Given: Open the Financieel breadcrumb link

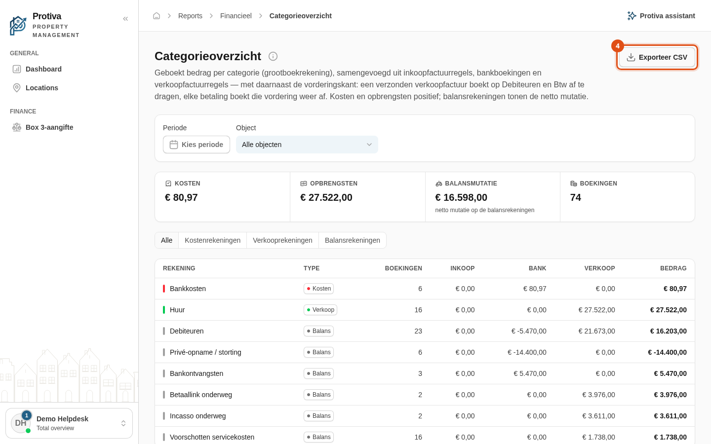Looking at the screenshot, I should tap(236, 16).
